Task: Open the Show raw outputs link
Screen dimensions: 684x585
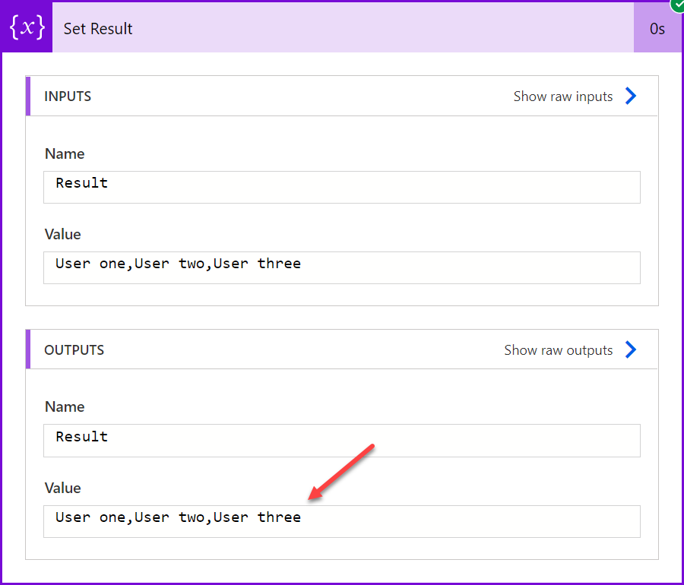Action: coord(559,350)
